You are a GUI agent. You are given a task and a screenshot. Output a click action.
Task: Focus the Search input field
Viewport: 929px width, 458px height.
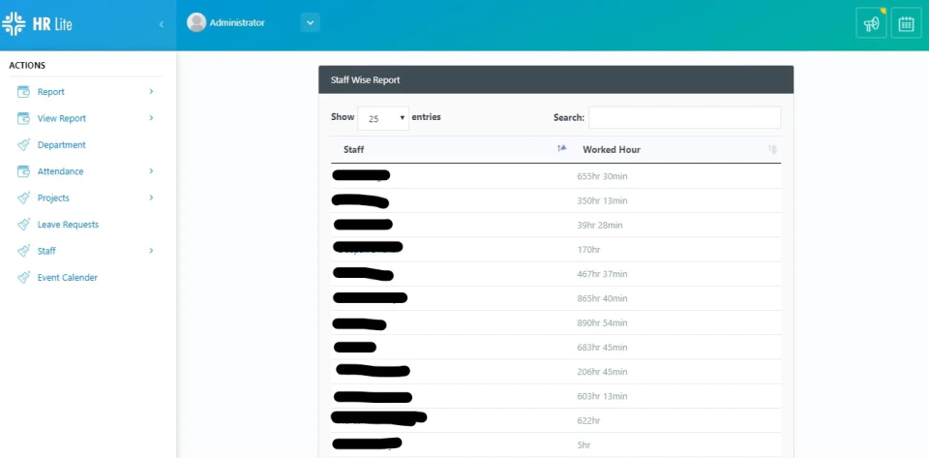click(684, 117)
